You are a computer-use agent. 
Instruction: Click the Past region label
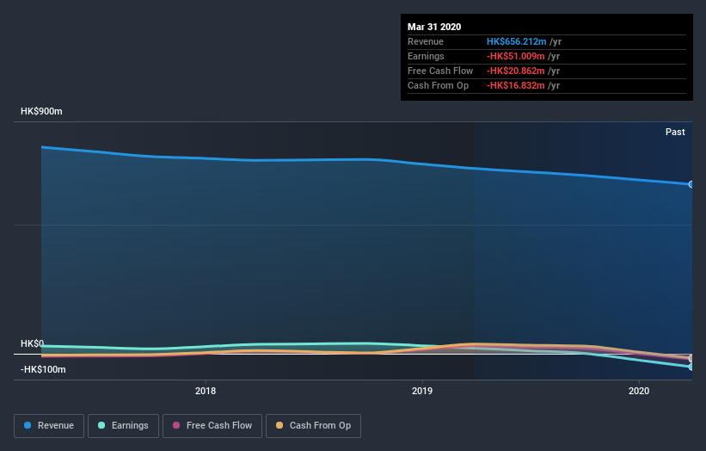click(x=675, y=132)
